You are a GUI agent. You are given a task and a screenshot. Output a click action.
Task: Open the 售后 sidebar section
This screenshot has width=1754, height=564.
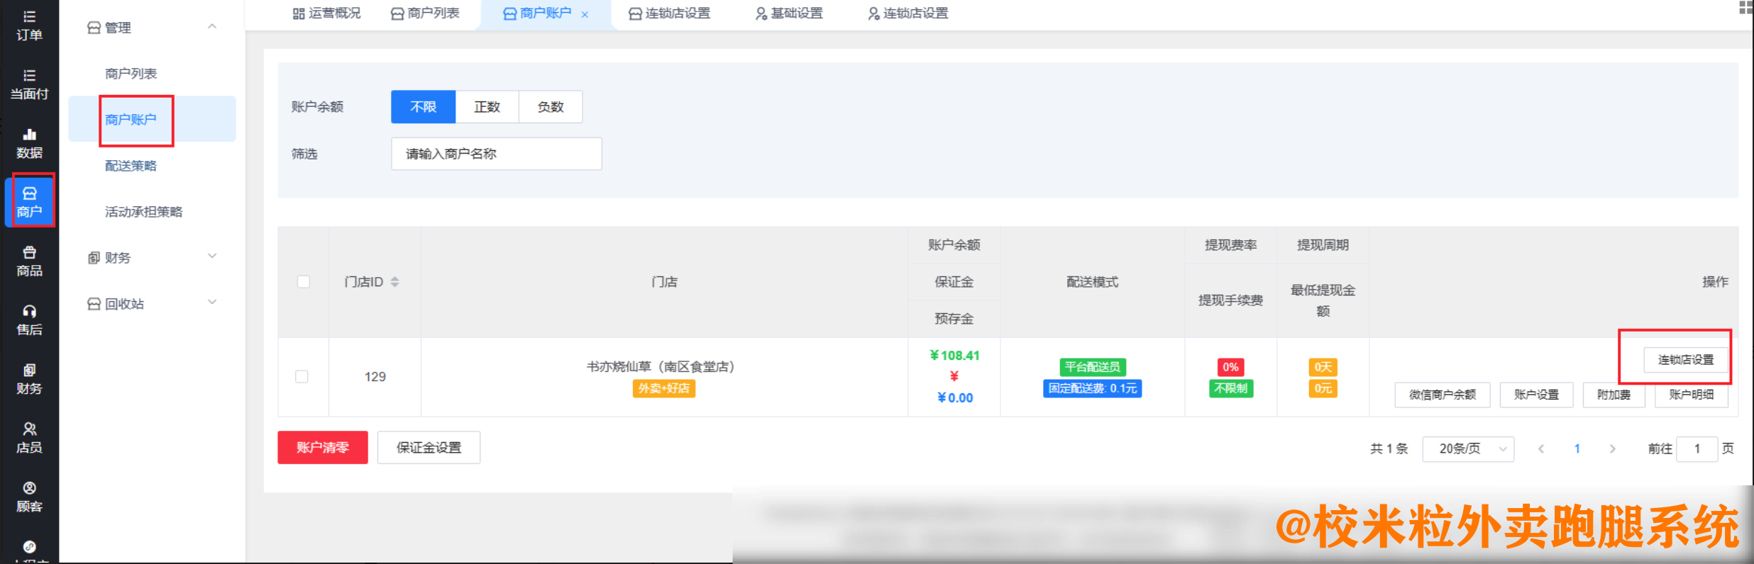pos(29,320)
